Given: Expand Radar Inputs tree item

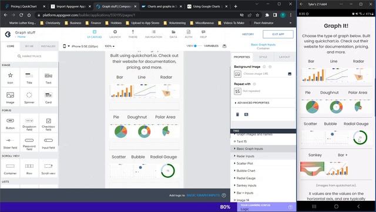Looking at the screenshot, I should [x=234, y=156].
